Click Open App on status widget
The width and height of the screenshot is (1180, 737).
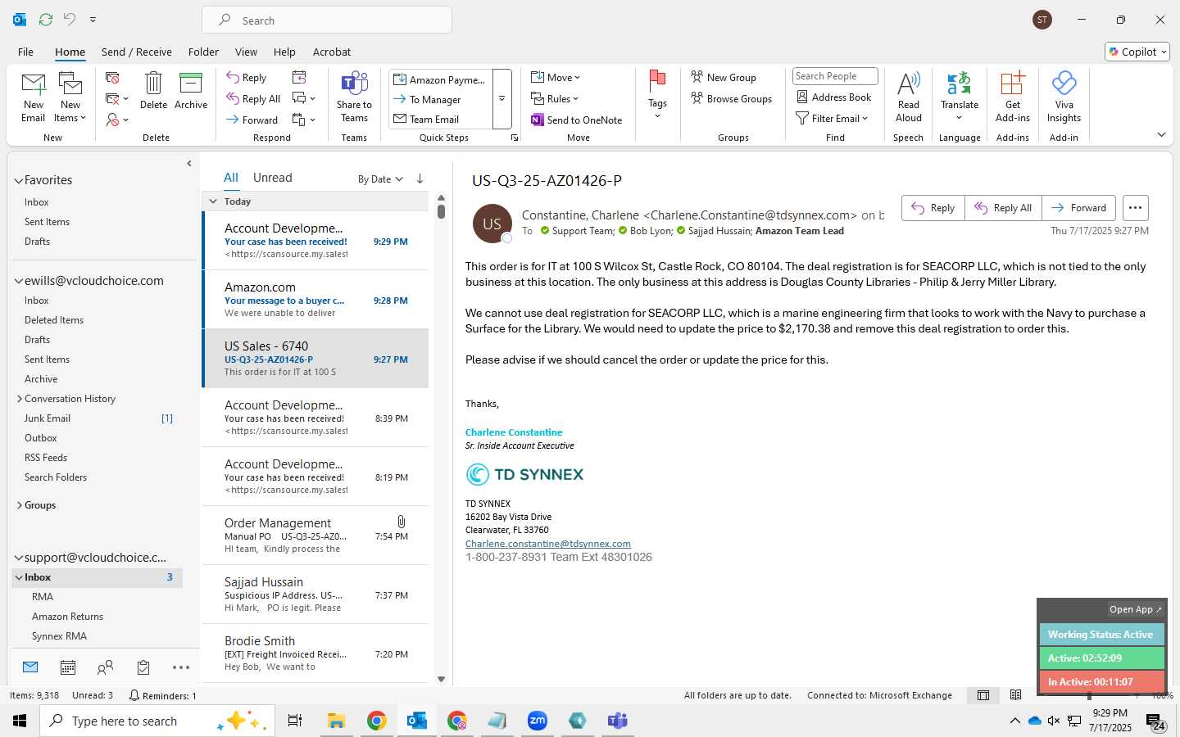pos(1136,609)
